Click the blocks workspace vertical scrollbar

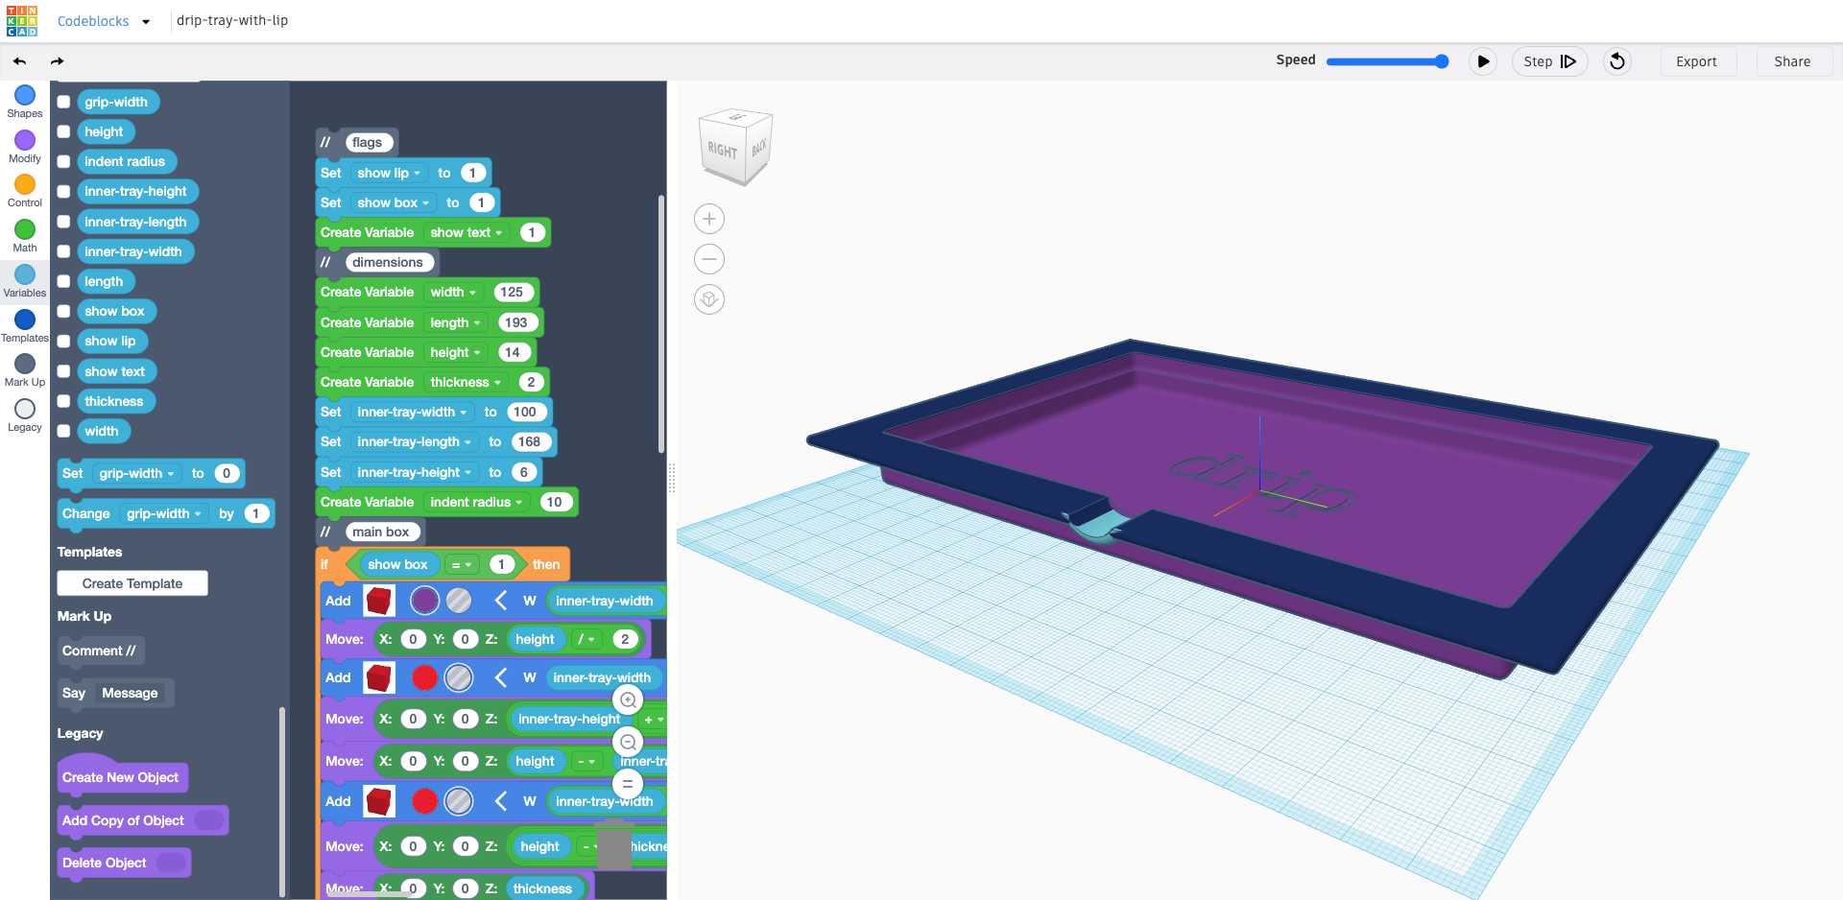point(661,324)
